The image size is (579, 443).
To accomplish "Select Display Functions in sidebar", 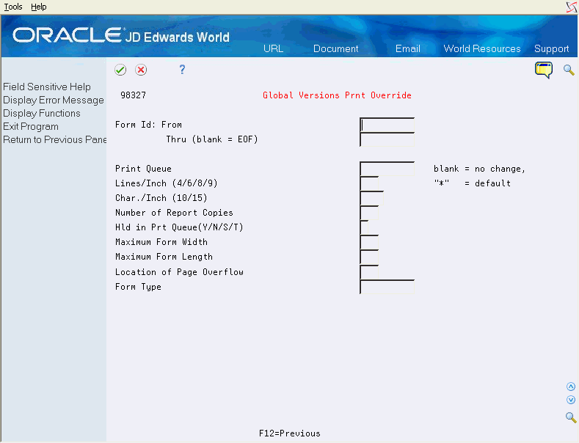I will pyautogui.click(x=42, y=114).
